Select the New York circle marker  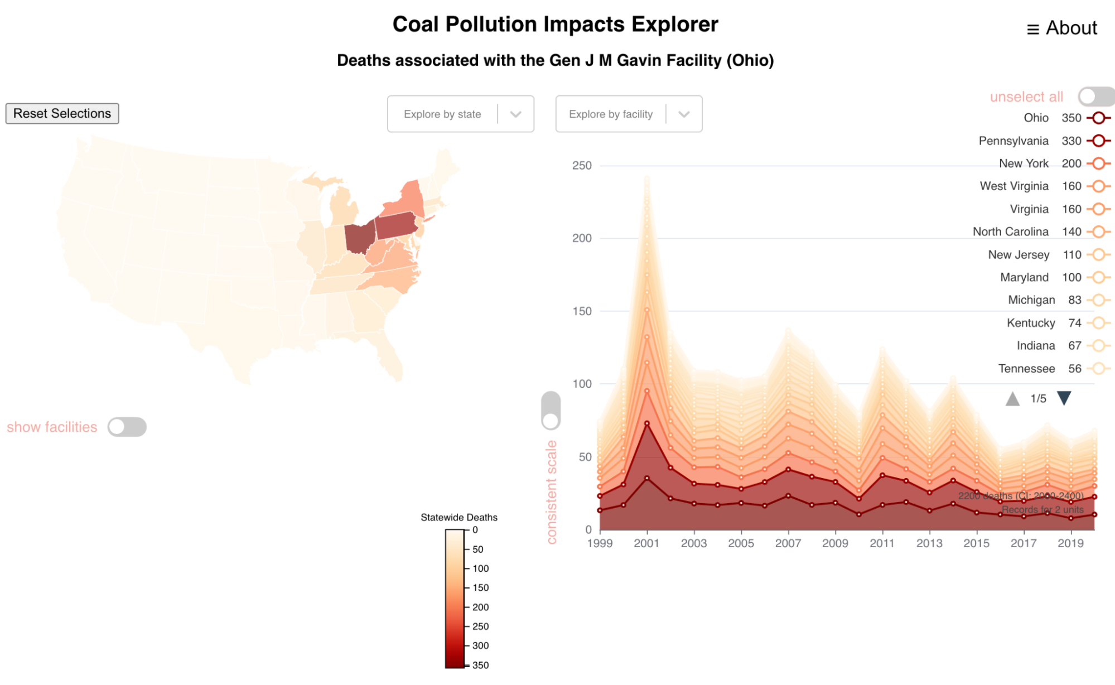[x=1098, y=163]
